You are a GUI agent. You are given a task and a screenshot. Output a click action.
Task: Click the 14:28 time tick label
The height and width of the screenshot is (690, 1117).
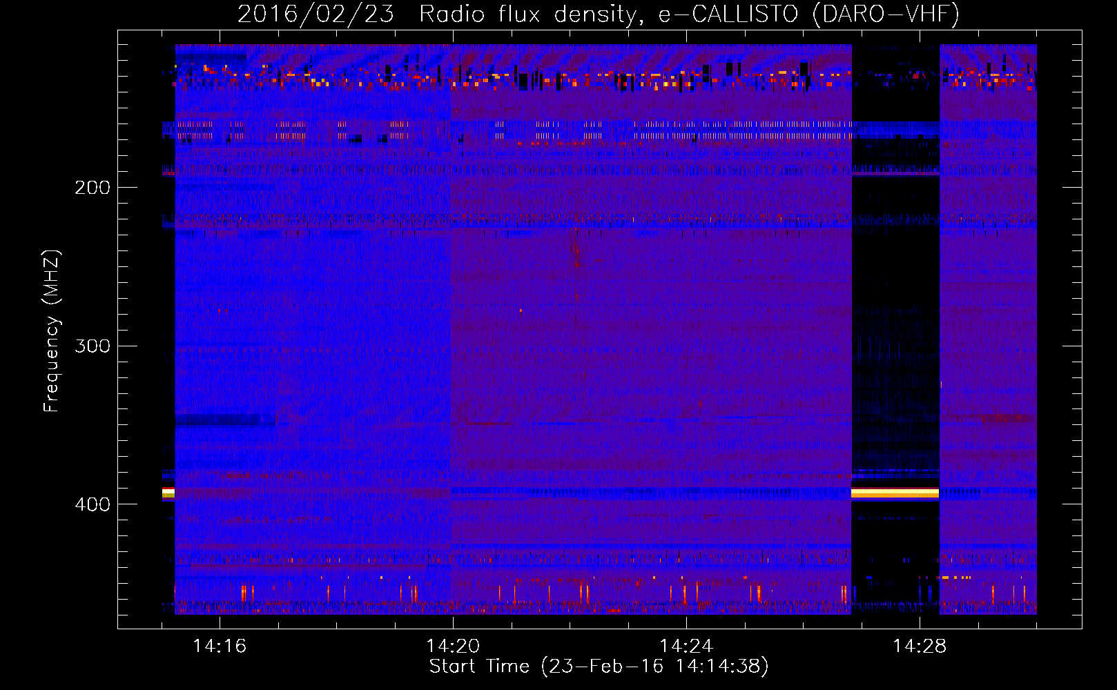pos(920,646)
